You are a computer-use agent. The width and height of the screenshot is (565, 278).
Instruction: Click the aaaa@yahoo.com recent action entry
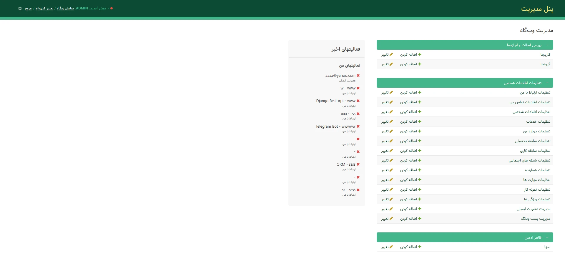coord(340,76)
